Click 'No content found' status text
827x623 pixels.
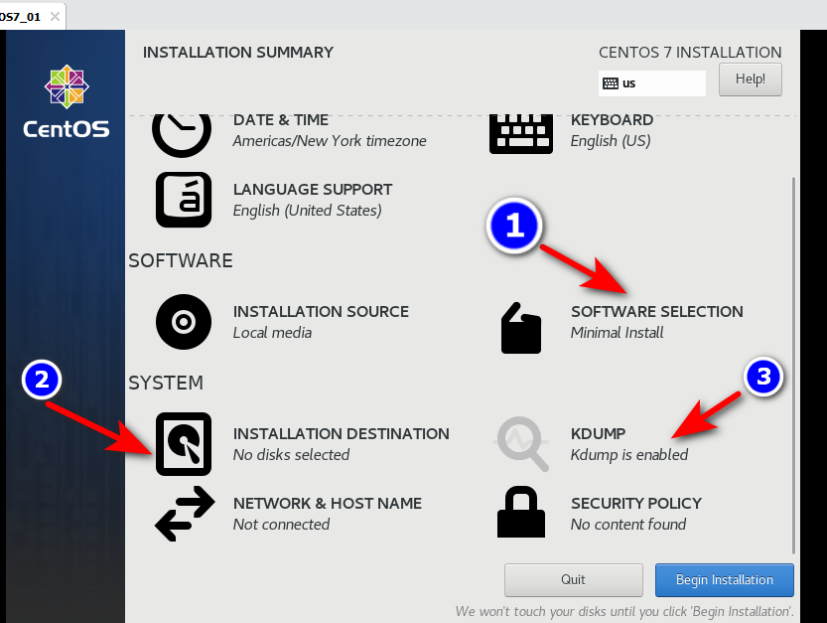tap(628, 525)
